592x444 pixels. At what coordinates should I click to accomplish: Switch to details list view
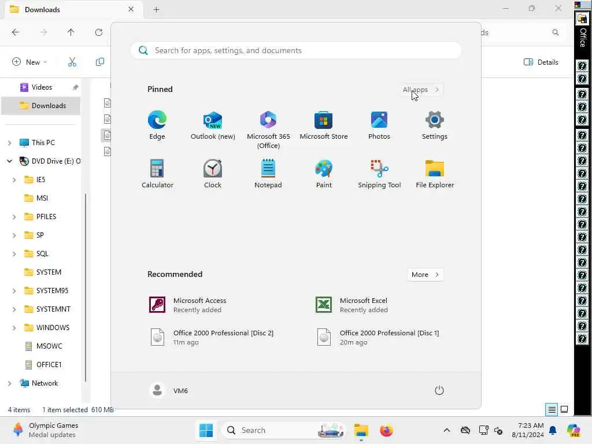pyautogui.click(x=552, y=410)
